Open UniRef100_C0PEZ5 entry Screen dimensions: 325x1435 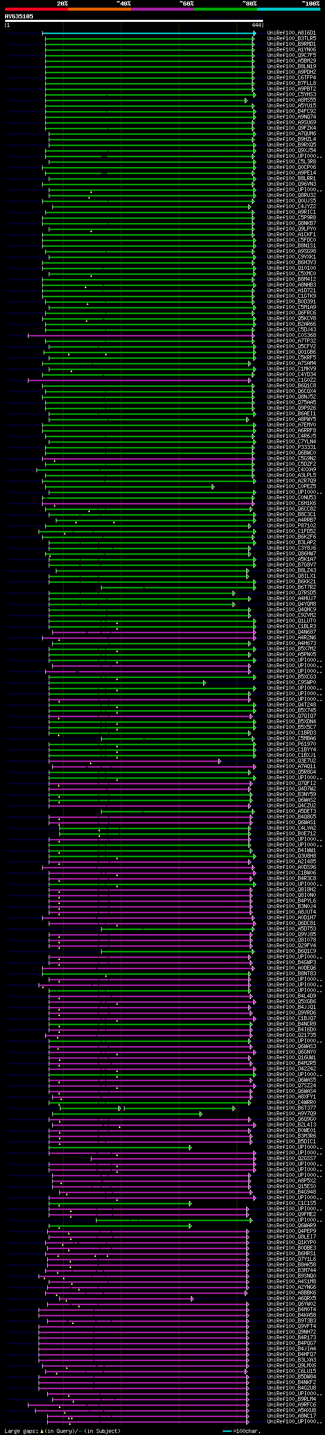pos(291,487)
